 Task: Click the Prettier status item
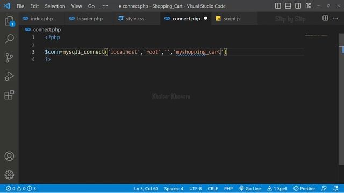tap(304, 188)
